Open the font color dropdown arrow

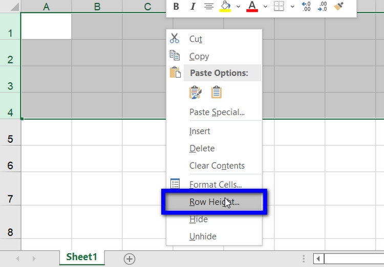click(x=265, y=7)
